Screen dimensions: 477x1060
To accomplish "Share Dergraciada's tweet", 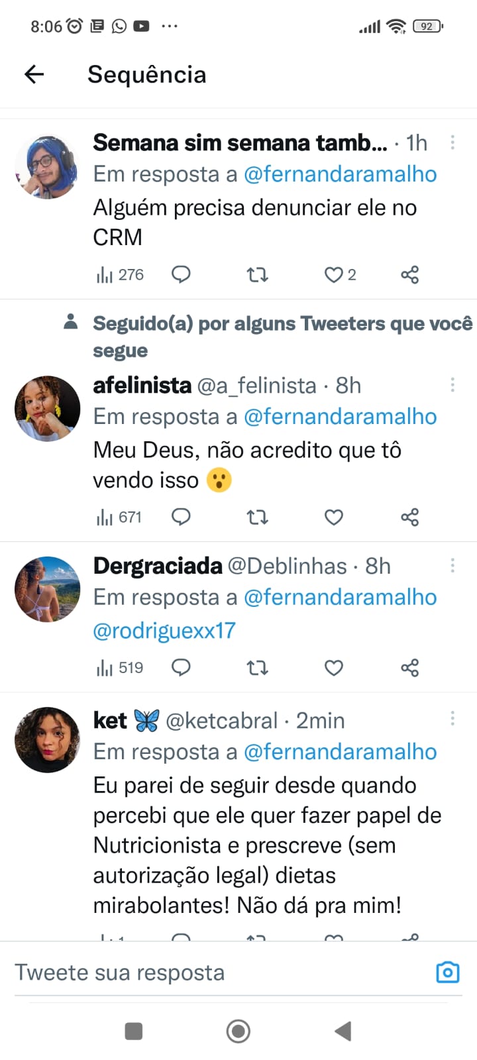I will [x=409, y=668].
